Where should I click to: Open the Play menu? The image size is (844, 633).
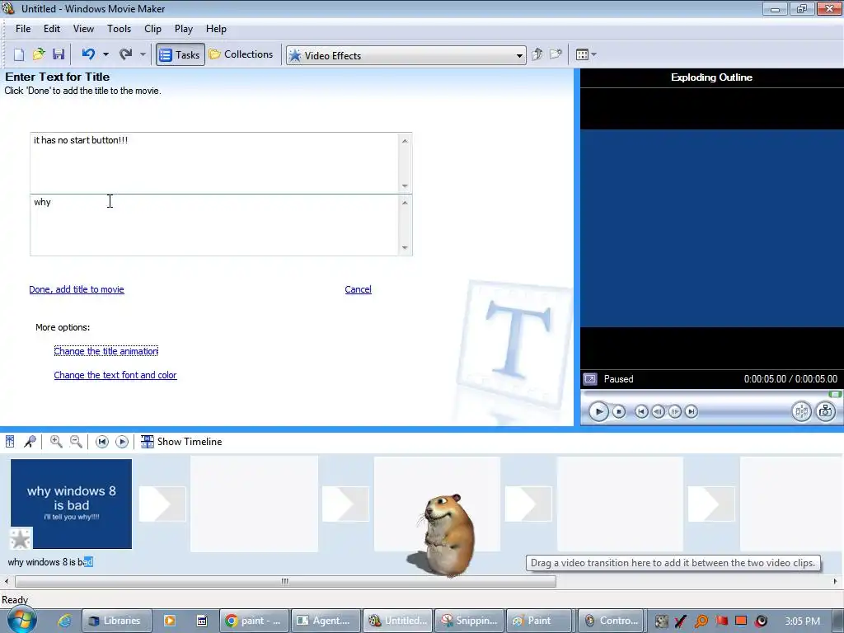(x=184, y=29)
